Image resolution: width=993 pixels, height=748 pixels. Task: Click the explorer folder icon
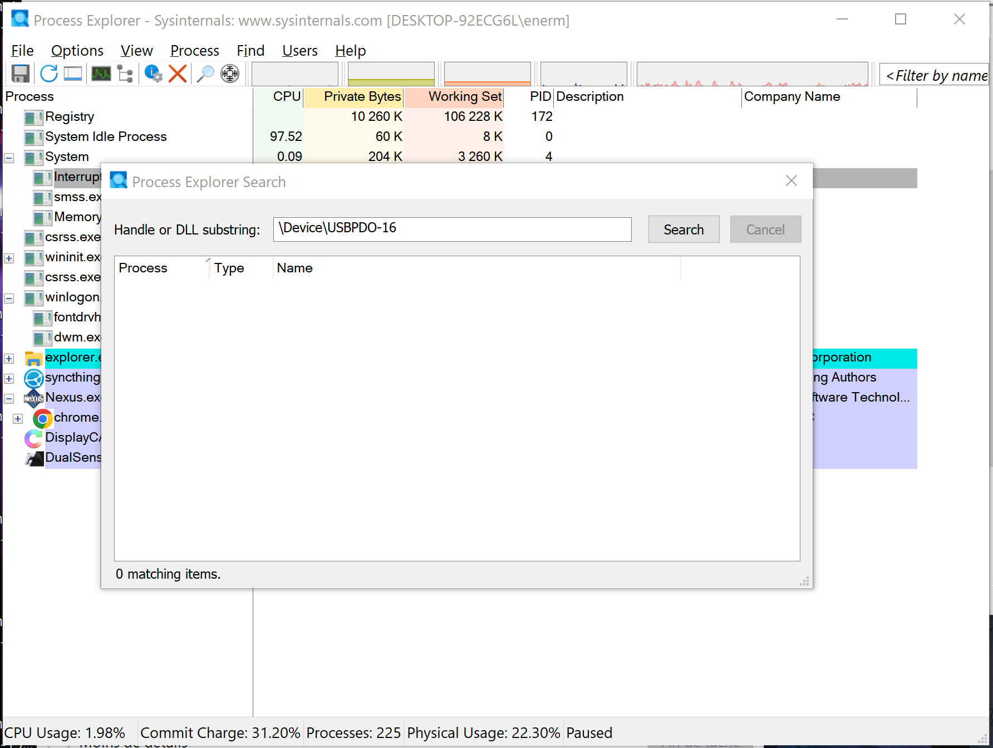pyautogui.click(x=34, y=358)
